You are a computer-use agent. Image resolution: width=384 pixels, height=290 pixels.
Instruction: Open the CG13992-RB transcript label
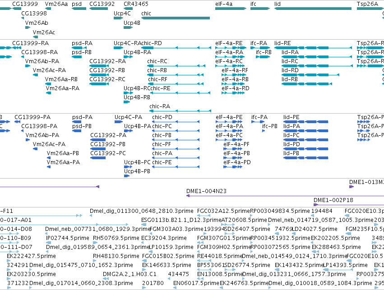(107, 70)
